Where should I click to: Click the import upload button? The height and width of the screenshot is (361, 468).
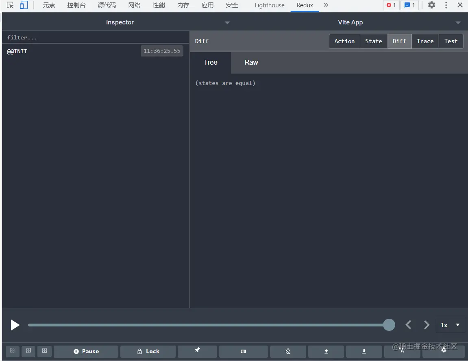[x=326, y=352]
